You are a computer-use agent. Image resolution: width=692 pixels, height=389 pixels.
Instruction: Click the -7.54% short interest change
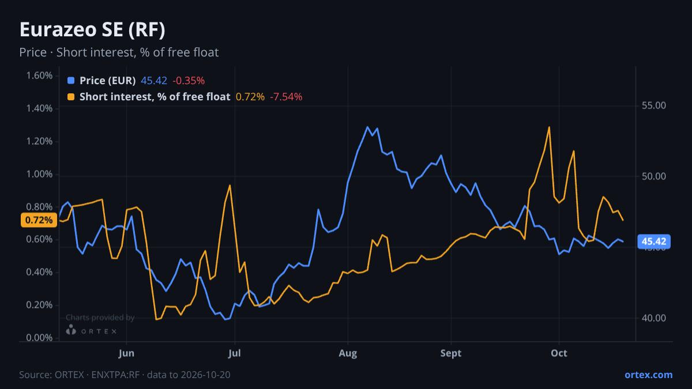286,97
